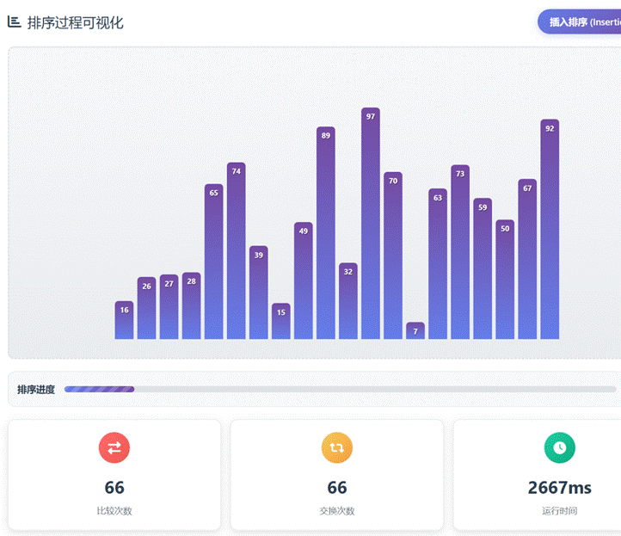
Task: Click the red comparison arrows icon
Action: (114, 447)
